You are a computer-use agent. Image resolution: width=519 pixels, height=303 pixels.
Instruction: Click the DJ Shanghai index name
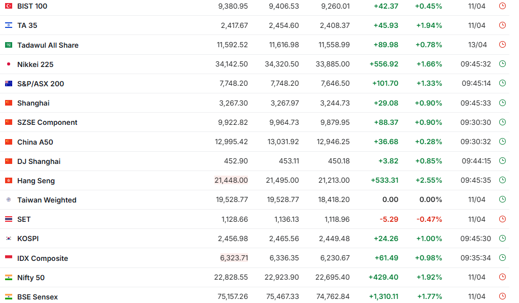[x=39, y=161]
